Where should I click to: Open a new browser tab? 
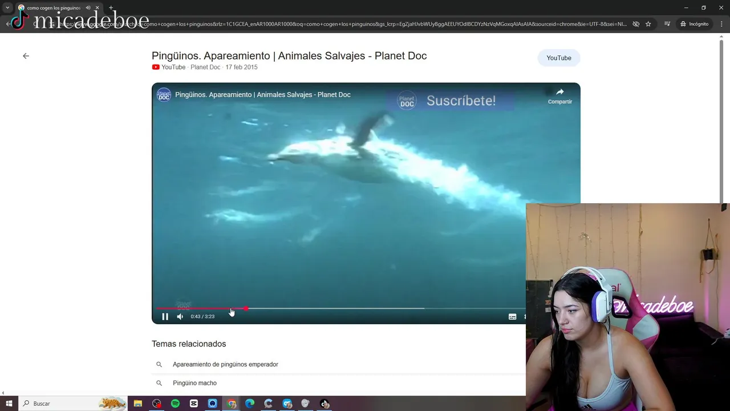click(111, 8)
